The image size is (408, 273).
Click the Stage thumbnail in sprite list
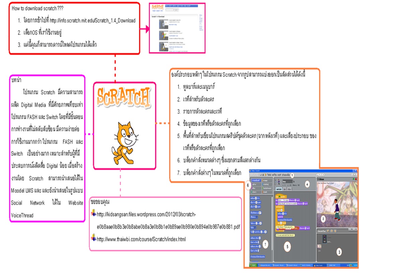point(319,247)
